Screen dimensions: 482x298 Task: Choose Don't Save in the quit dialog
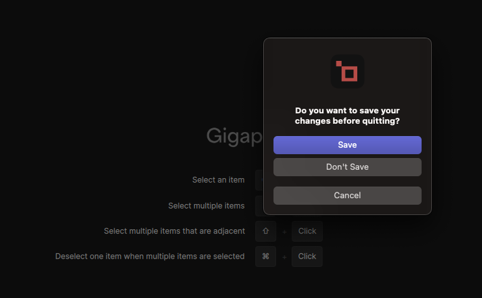click(x=348, y=167)
